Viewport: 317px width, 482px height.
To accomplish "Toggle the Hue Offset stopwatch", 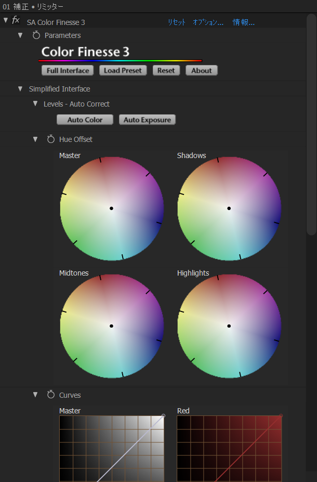I will click(x=51, y=139).
